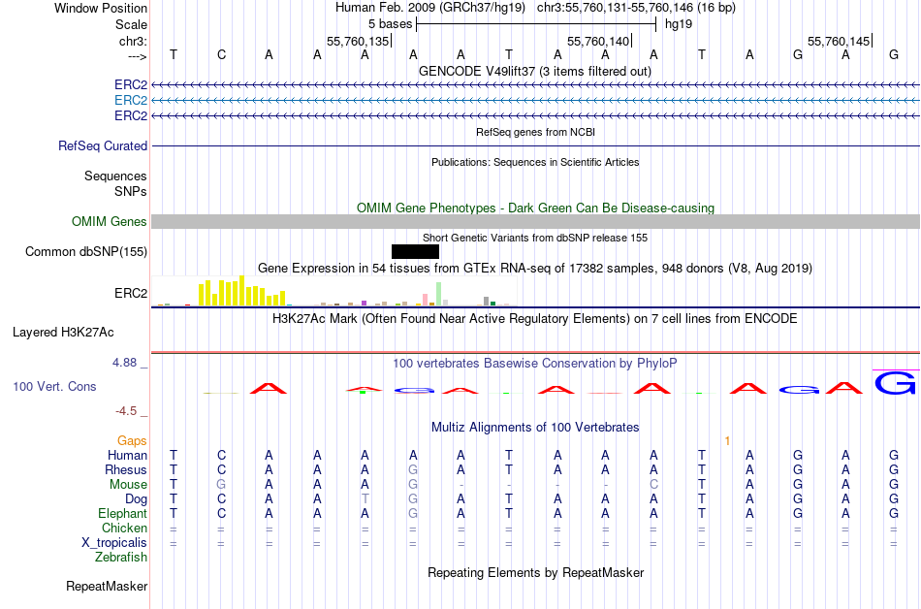Image resolution: width=921 pixels, height=609 pixels.
Task: Click the 5 bases scale bar
Action: (x=536, y=24)
